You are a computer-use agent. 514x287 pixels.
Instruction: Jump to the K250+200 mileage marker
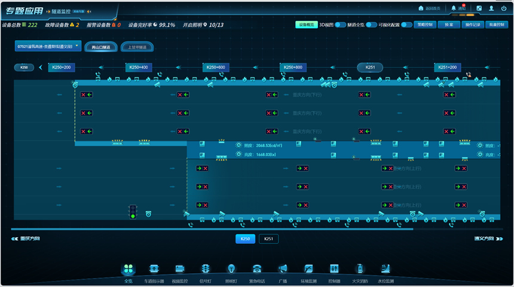click(x=62, y=67)
